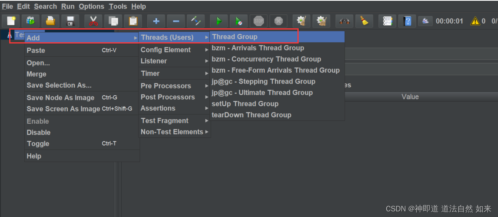Click the Reset Search broom icon
This screenshot has width=498, height=217.
coord(364,21)
